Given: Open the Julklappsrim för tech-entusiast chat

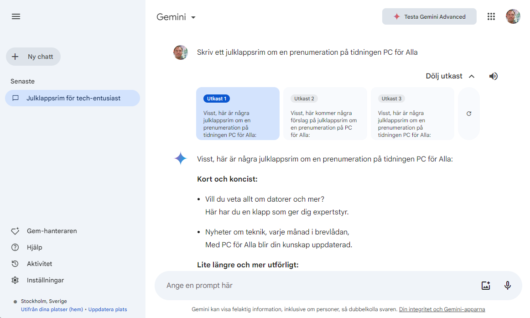Looking at the screenshot, I should click(x=73, y=98).
